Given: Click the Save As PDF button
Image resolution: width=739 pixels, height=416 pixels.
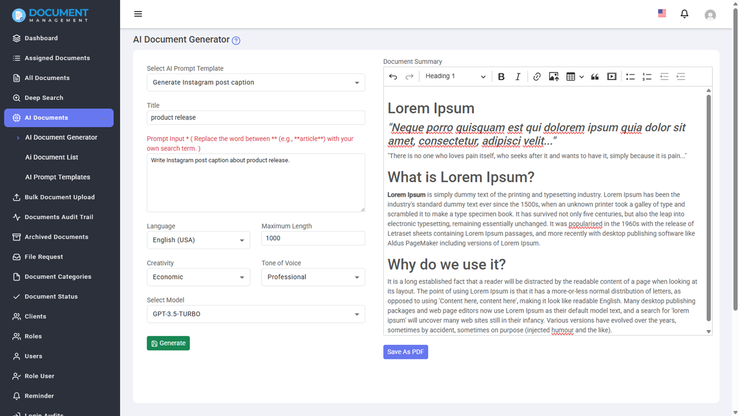Looking at the screenshot, I should (406, 352).
